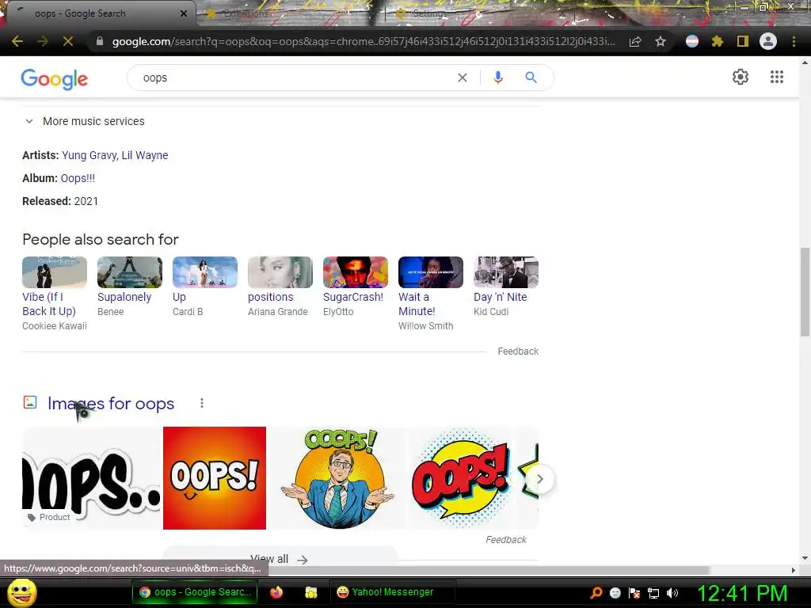Open the network tray icon

(653, 593)
